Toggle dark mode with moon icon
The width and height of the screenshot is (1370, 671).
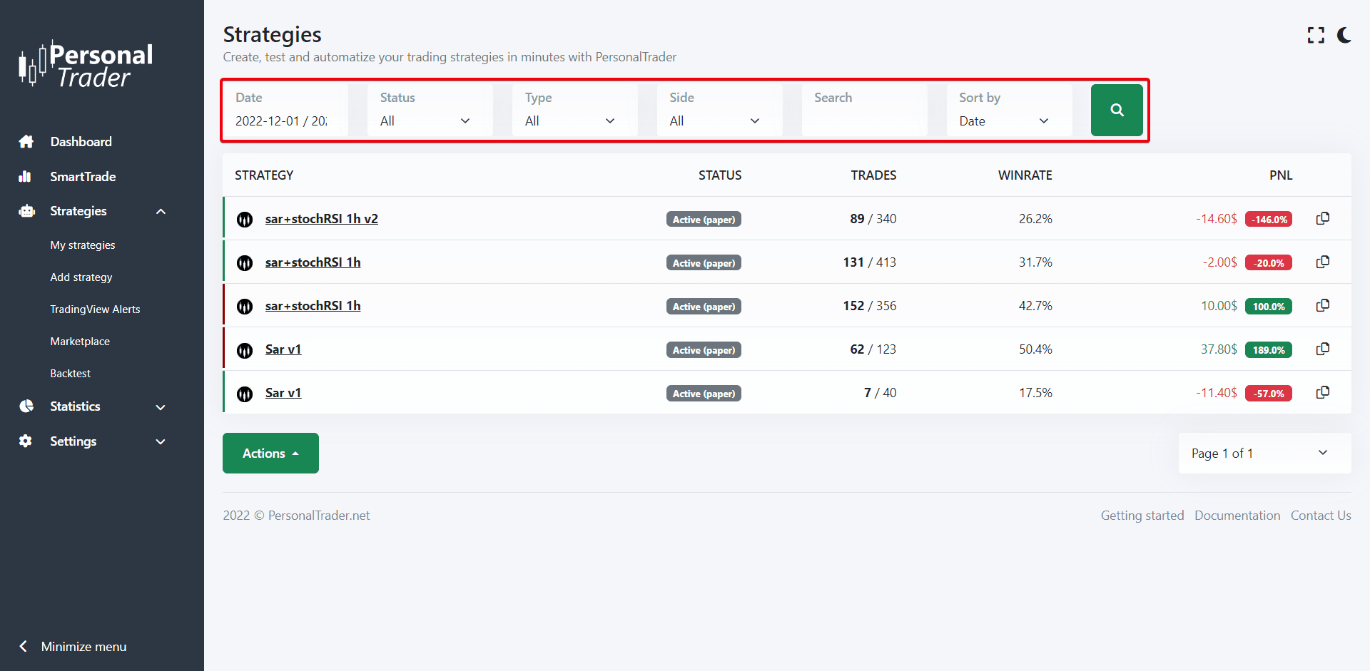pyautogui.click(x=1344, y=35)
